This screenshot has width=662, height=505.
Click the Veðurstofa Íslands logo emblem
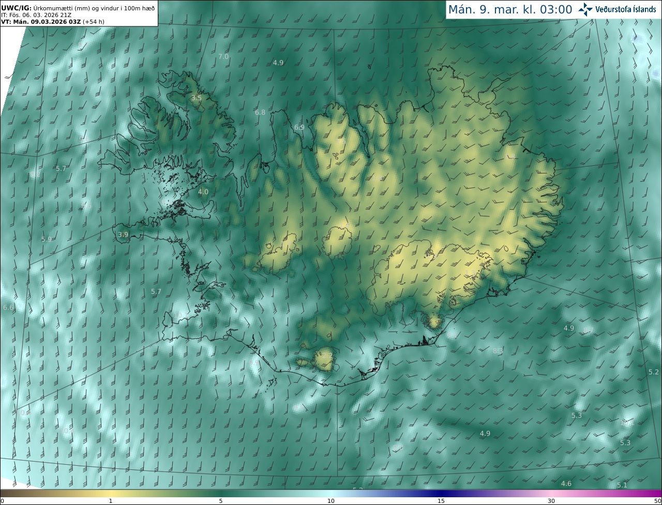585,9
